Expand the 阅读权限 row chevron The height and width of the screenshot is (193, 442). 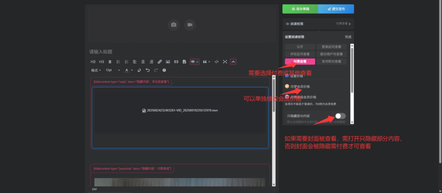click(x=350, y=24)
